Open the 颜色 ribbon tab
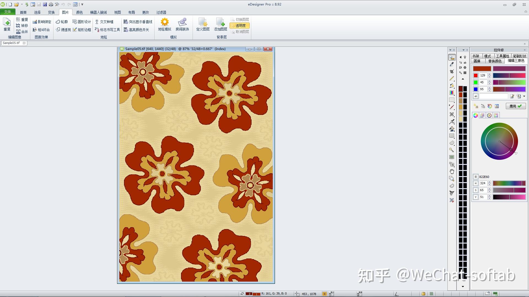The width and height of the screenshot is (529, 297). tap(79, 12)
